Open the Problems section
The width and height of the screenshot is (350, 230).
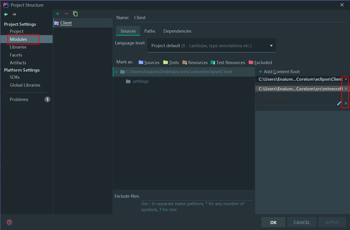[x=19, y=99]
